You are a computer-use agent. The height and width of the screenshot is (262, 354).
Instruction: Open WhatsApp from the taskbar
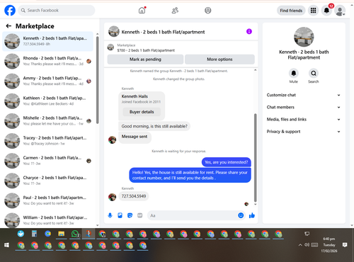(x=75, y=234)
